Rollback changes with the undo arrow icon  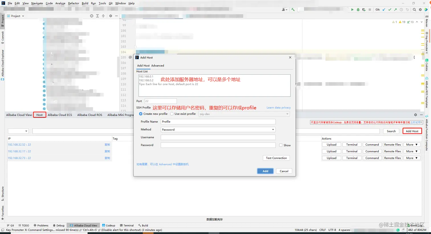[x=407, y=10]
